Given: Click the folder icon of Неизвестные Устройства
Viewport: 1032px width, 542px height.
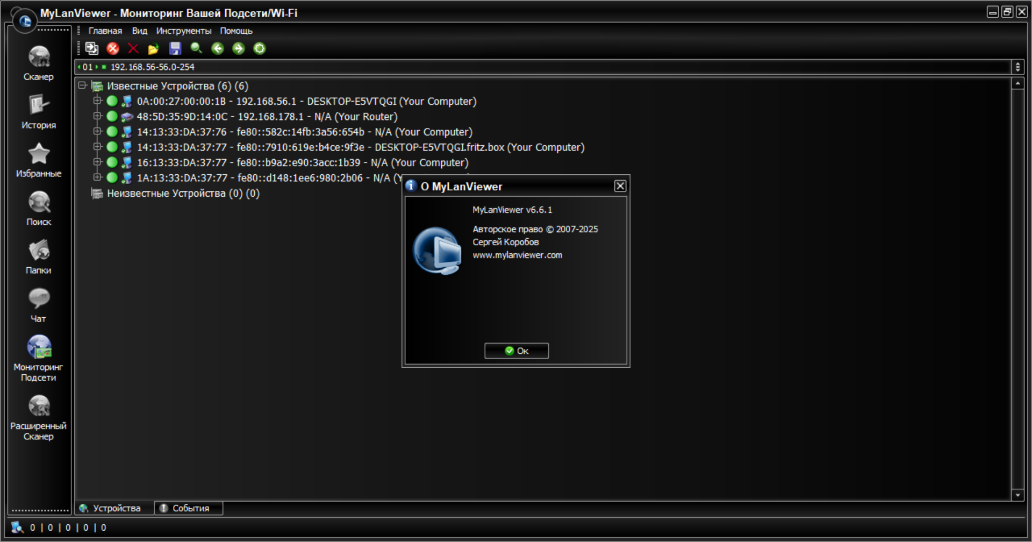Looking at the screenshot, I should (x=97, y=194).
